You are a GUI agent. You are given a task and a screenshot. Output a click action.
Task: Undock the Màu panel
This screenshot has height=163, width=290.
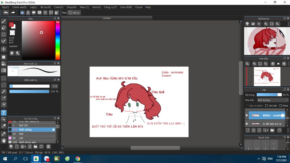[x=55, y=18]
